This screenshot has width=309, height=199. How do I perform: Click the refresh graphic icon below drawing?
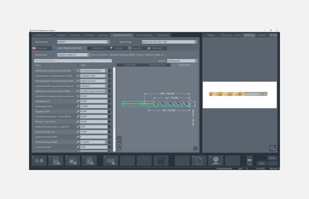pos(120,138)
